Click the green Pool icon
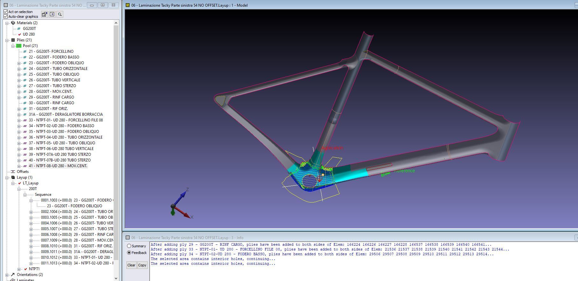This screenshot has width=578, height=281. (19, 46)
